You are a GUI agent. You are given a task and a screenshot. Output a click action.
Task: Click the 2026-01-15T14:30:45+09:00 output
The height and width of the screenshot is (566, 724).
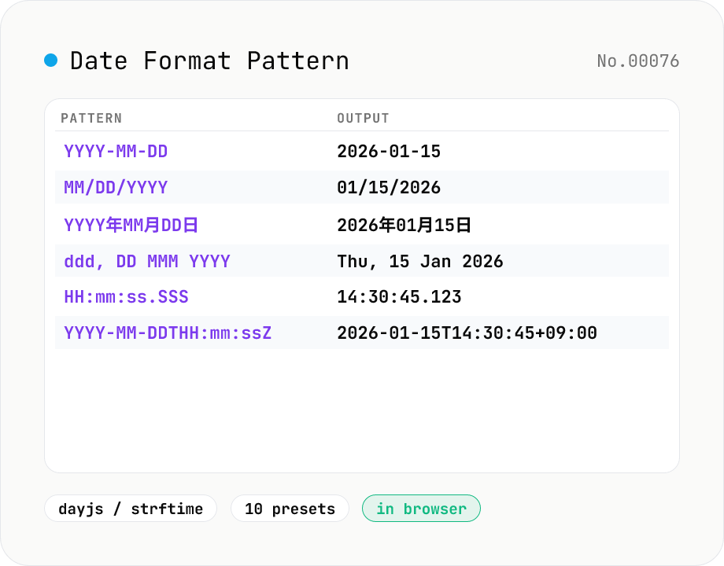coord(467,333)
